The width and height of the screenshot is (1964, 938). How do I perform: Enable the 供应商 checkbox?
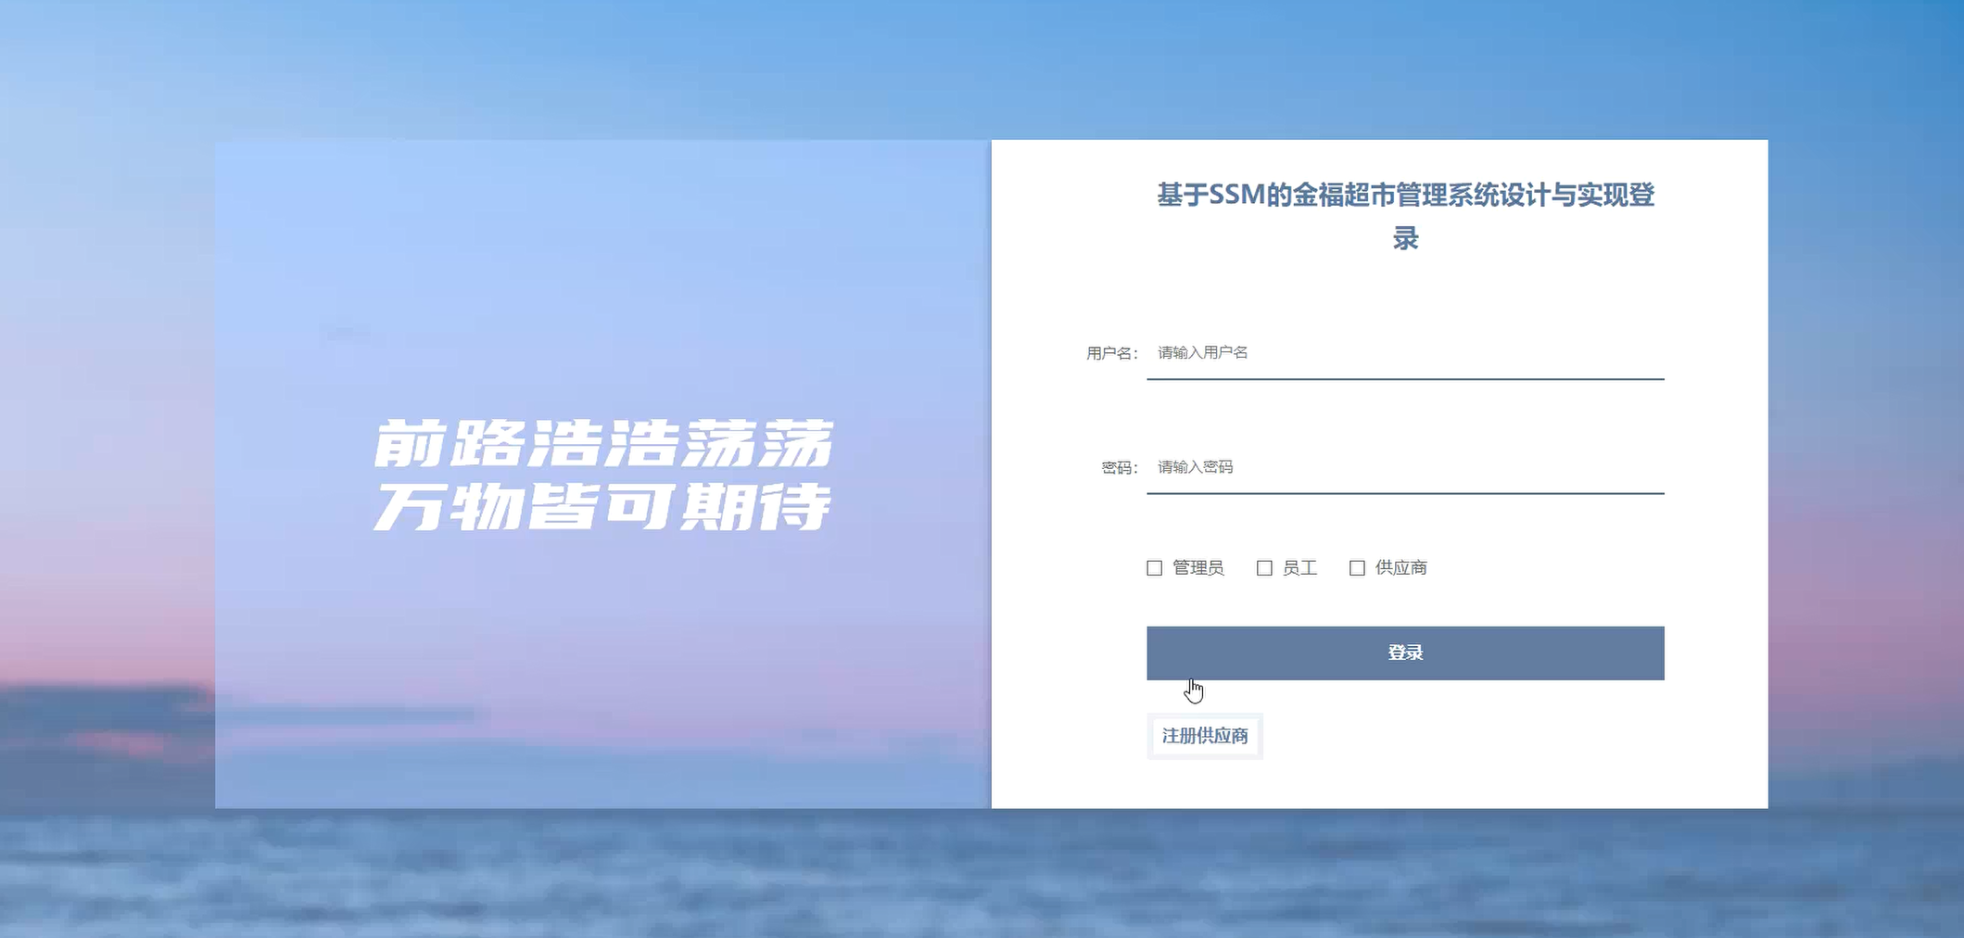[1357, 568]
